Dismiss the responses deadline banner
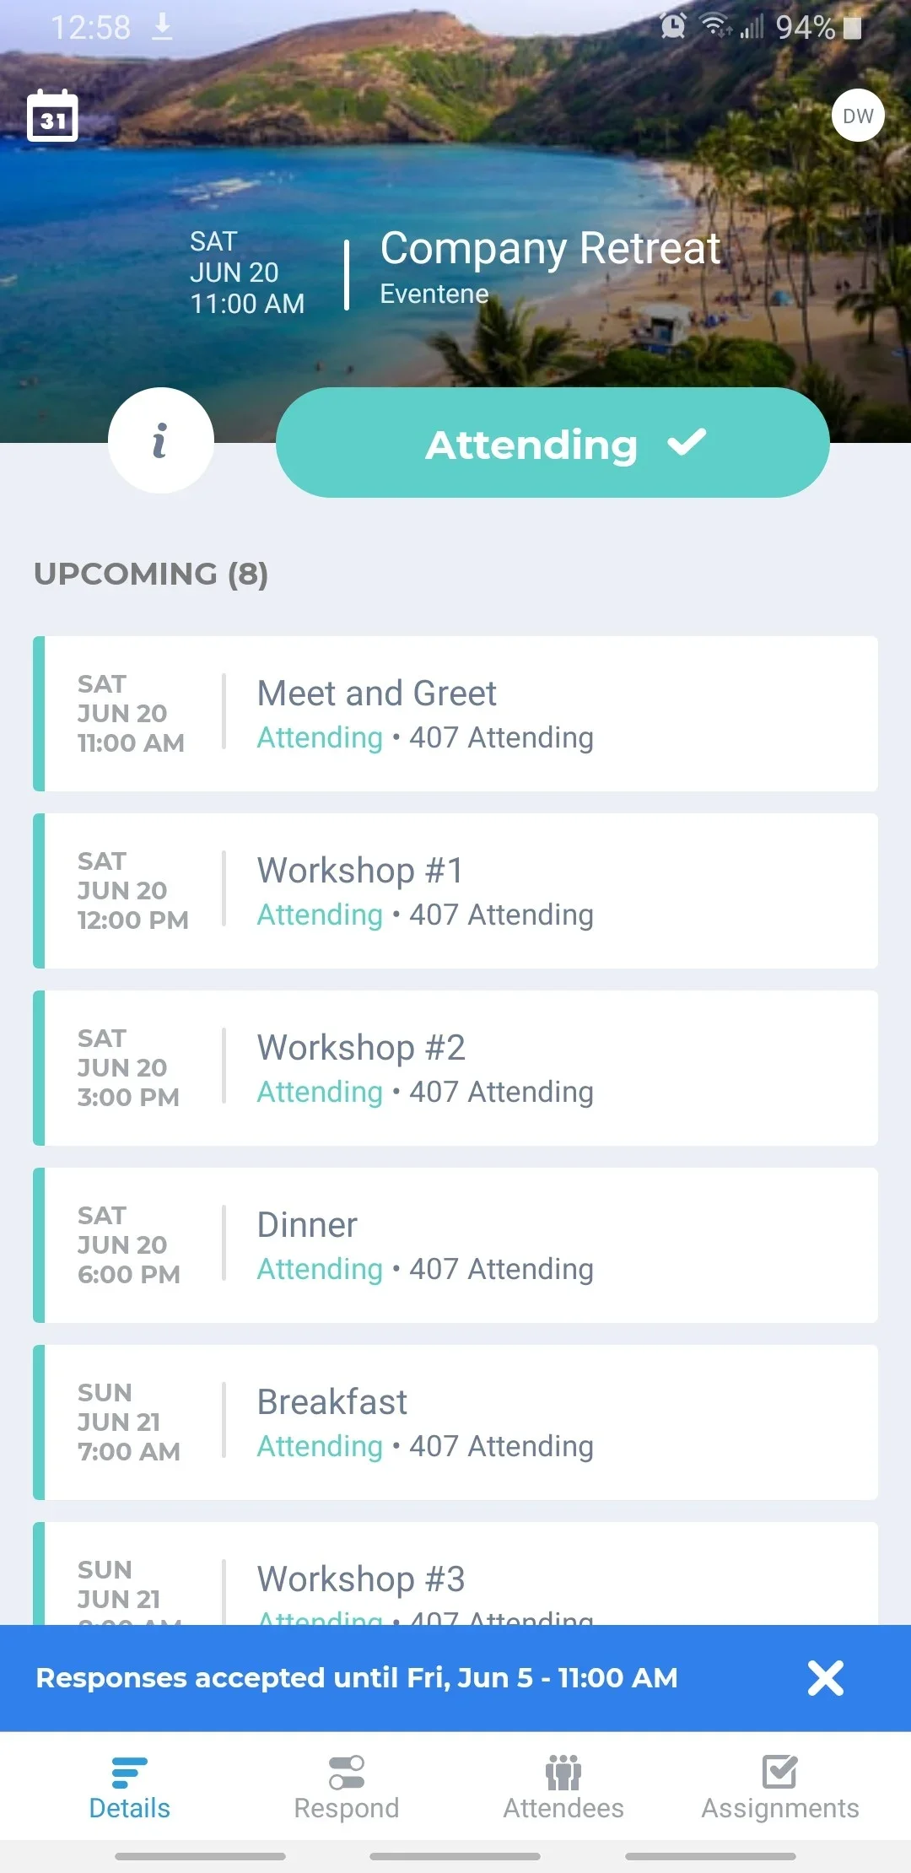The height and width of the screenshot is (1873, 911). (x=825, y=1678)
